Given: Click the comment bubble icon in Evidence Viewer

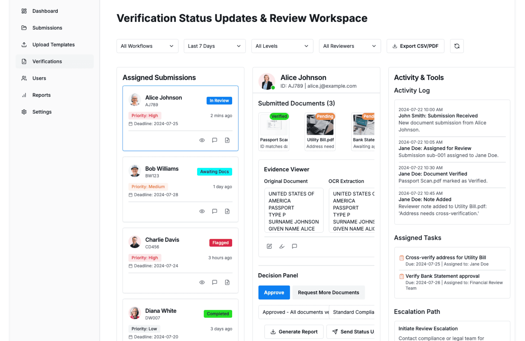Looking at the screenshot, I should [294, 246].
